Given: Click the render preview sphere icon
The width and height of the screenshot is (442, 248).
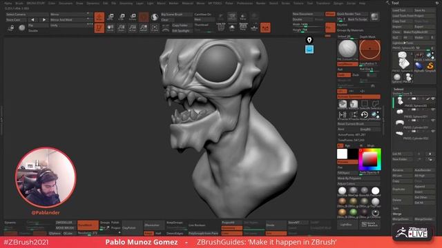Looking at the screenshot, I should pyautogui.click(x=374, y=17).
